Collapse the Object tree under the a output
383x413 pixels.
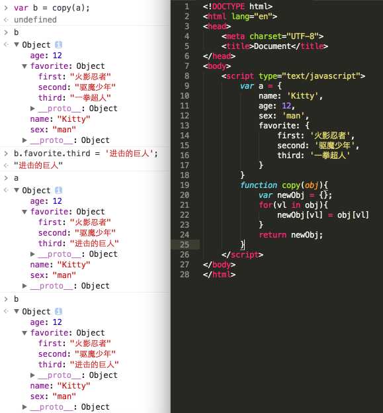[x=17, y=190]
